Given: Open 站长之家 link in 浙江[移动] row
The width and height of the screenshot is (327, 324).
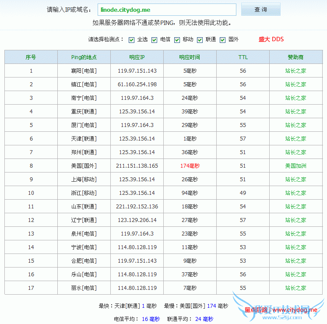Looking at the screenshot, I should [x=295, y=193].
